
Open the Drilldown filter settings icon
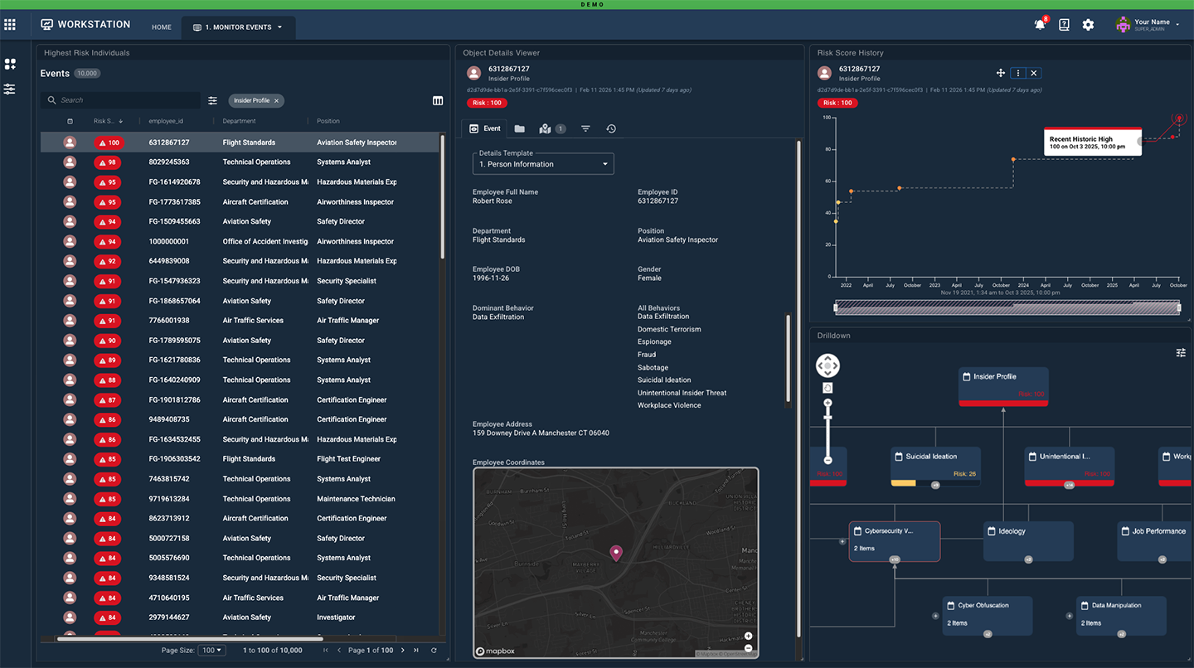coord(1181,352)
